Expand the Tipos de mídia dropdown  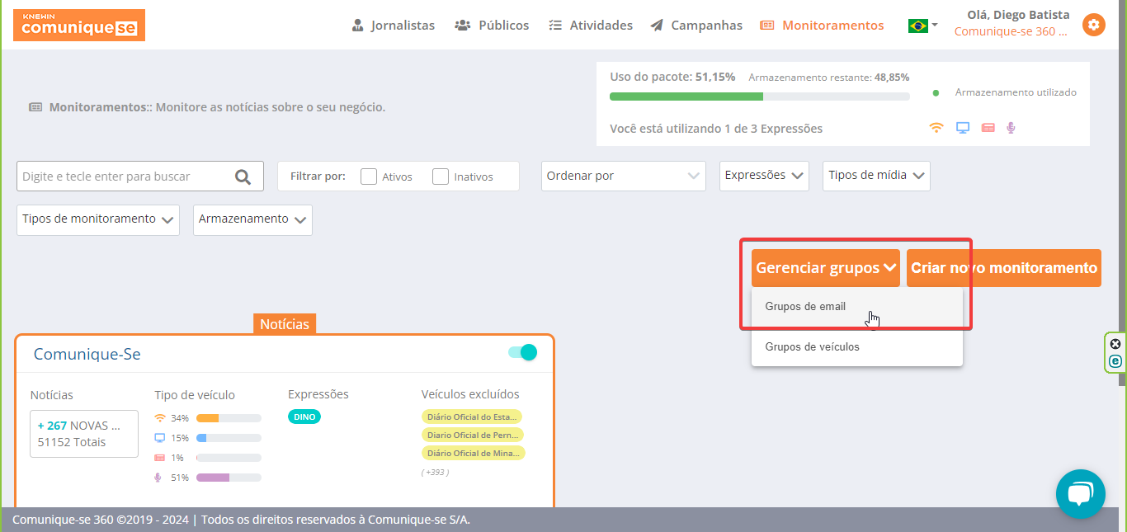point(876,176)
